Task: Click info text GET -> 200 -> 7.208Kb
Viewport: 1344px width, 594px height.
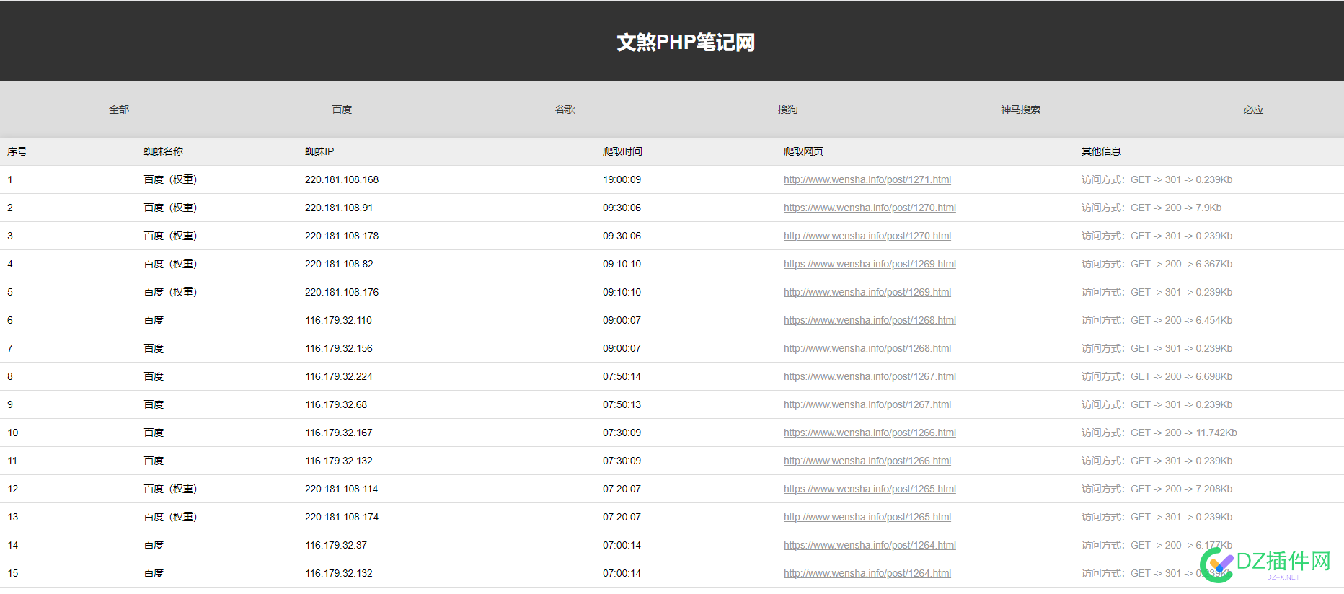Action: [1182, 489]
